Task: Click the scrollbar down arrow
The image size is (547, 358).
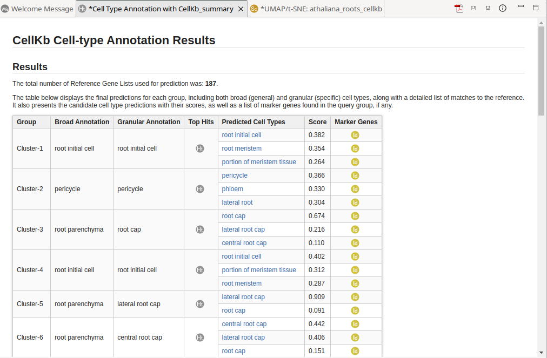Action: point(541,352)
